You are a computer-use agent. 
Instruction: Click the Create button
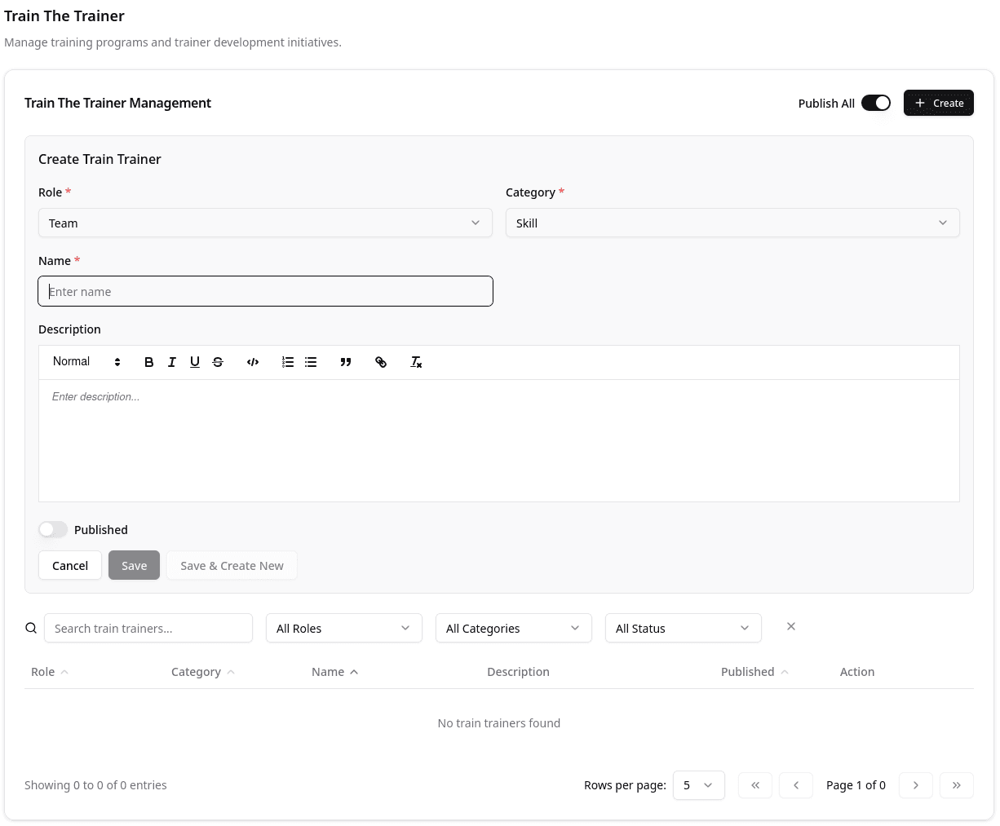coord(939,103)
